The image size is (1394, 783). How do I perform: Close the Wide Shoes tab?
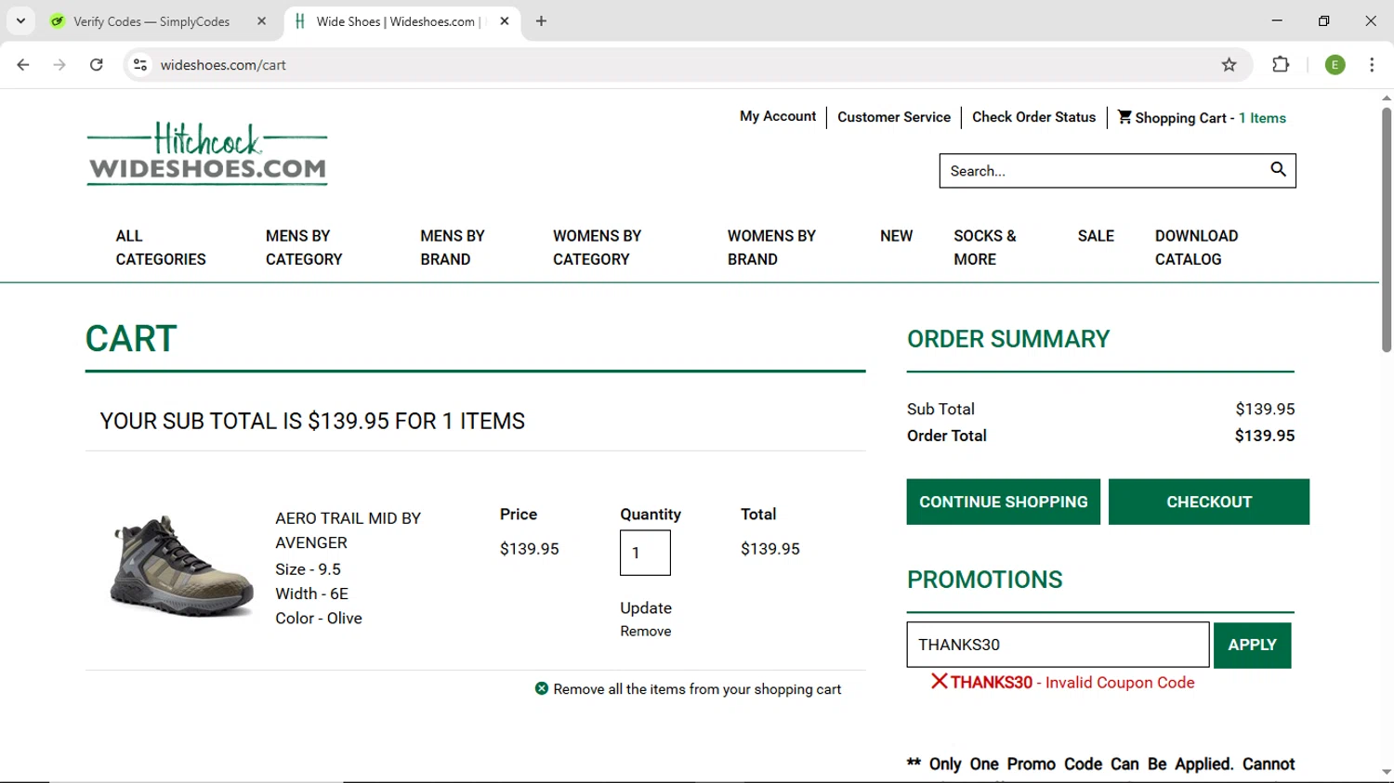pos(505,21)
